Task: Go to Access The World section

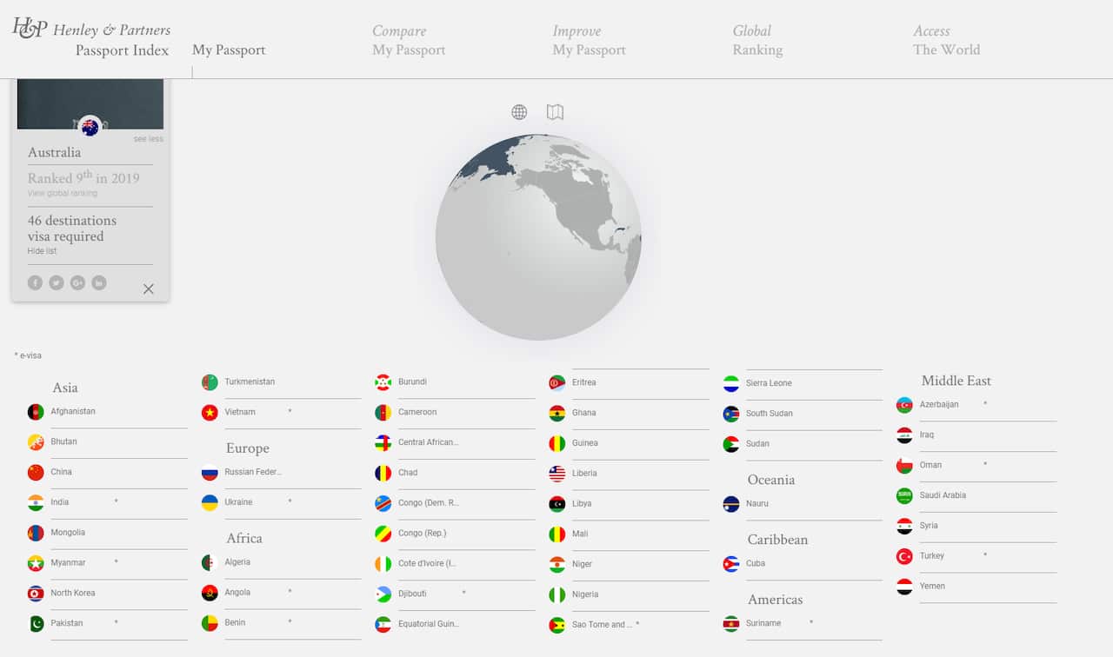Action: [x=946, y=40]
